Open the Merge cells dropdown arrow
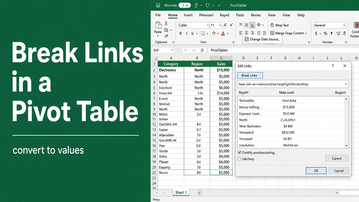 [x=306, y=33]
